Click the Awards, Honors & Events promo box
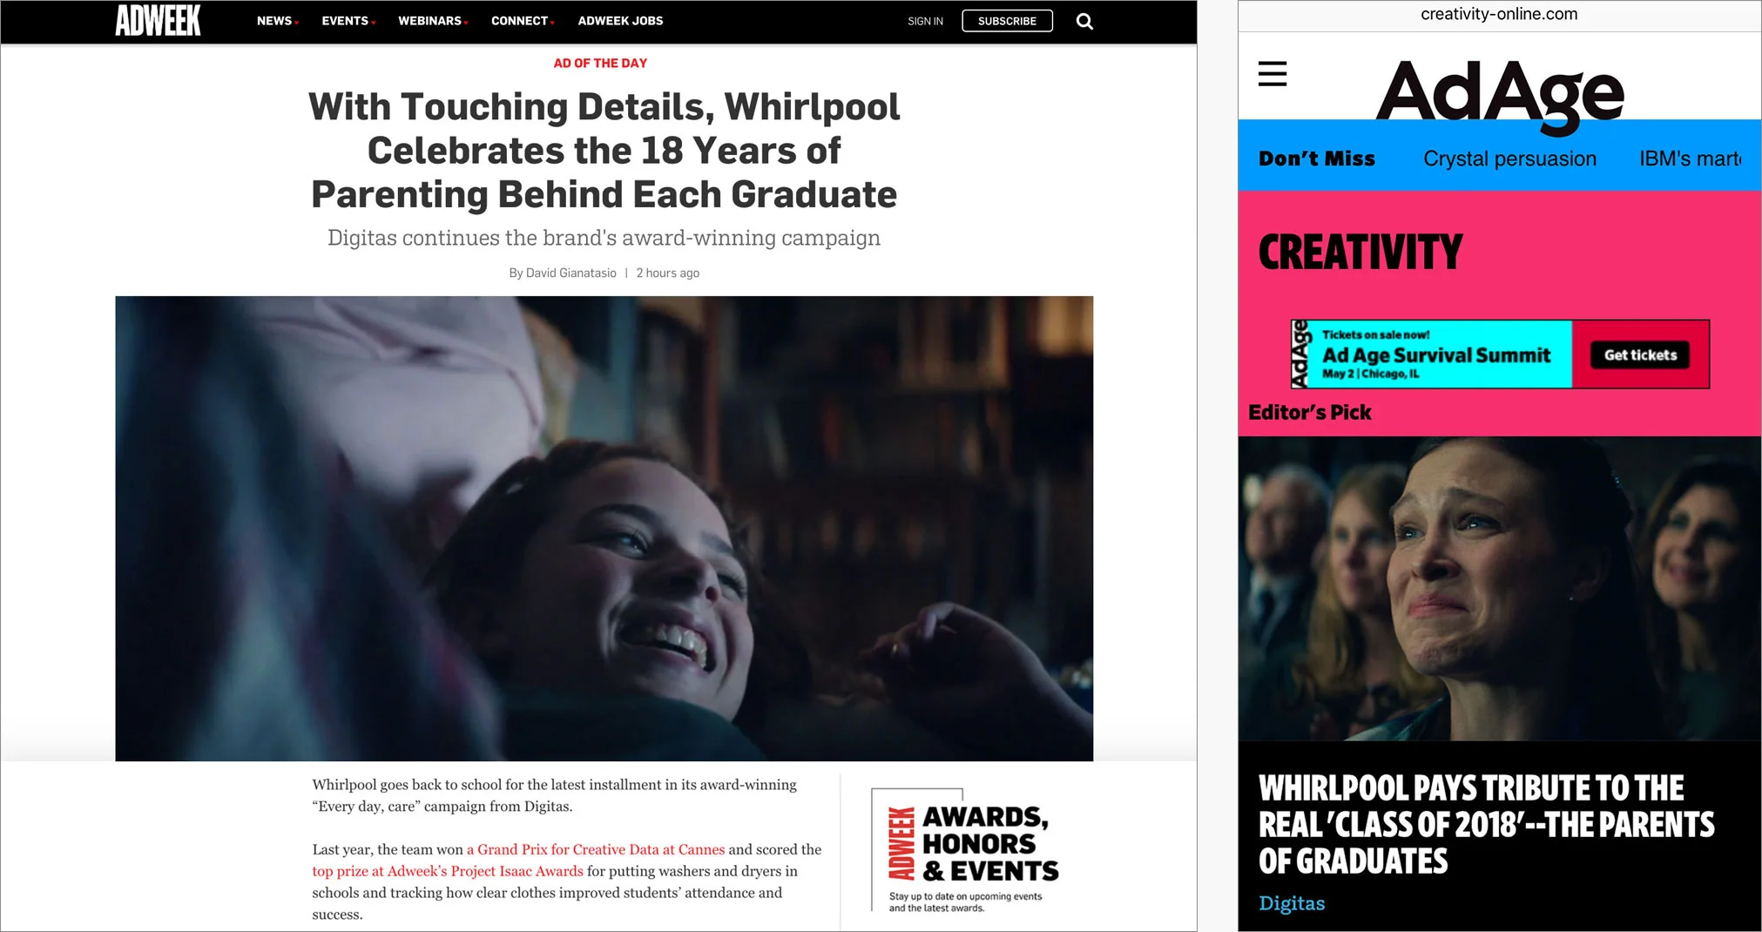The width and height of the screenshot is (1762, 932). pyautogui.click(x=965, y=851)
